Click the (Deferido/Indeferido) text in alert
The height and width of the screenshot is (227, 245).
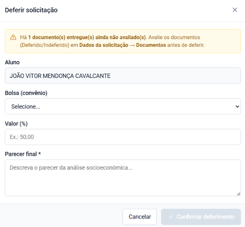point(45,45)
